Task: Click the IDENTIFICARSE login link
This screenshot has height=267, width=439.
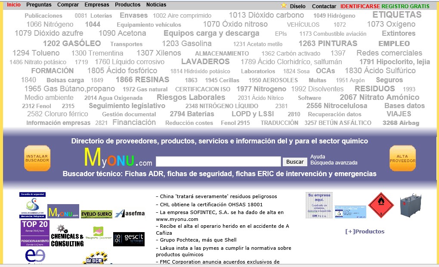Action: tap(360, 6)
